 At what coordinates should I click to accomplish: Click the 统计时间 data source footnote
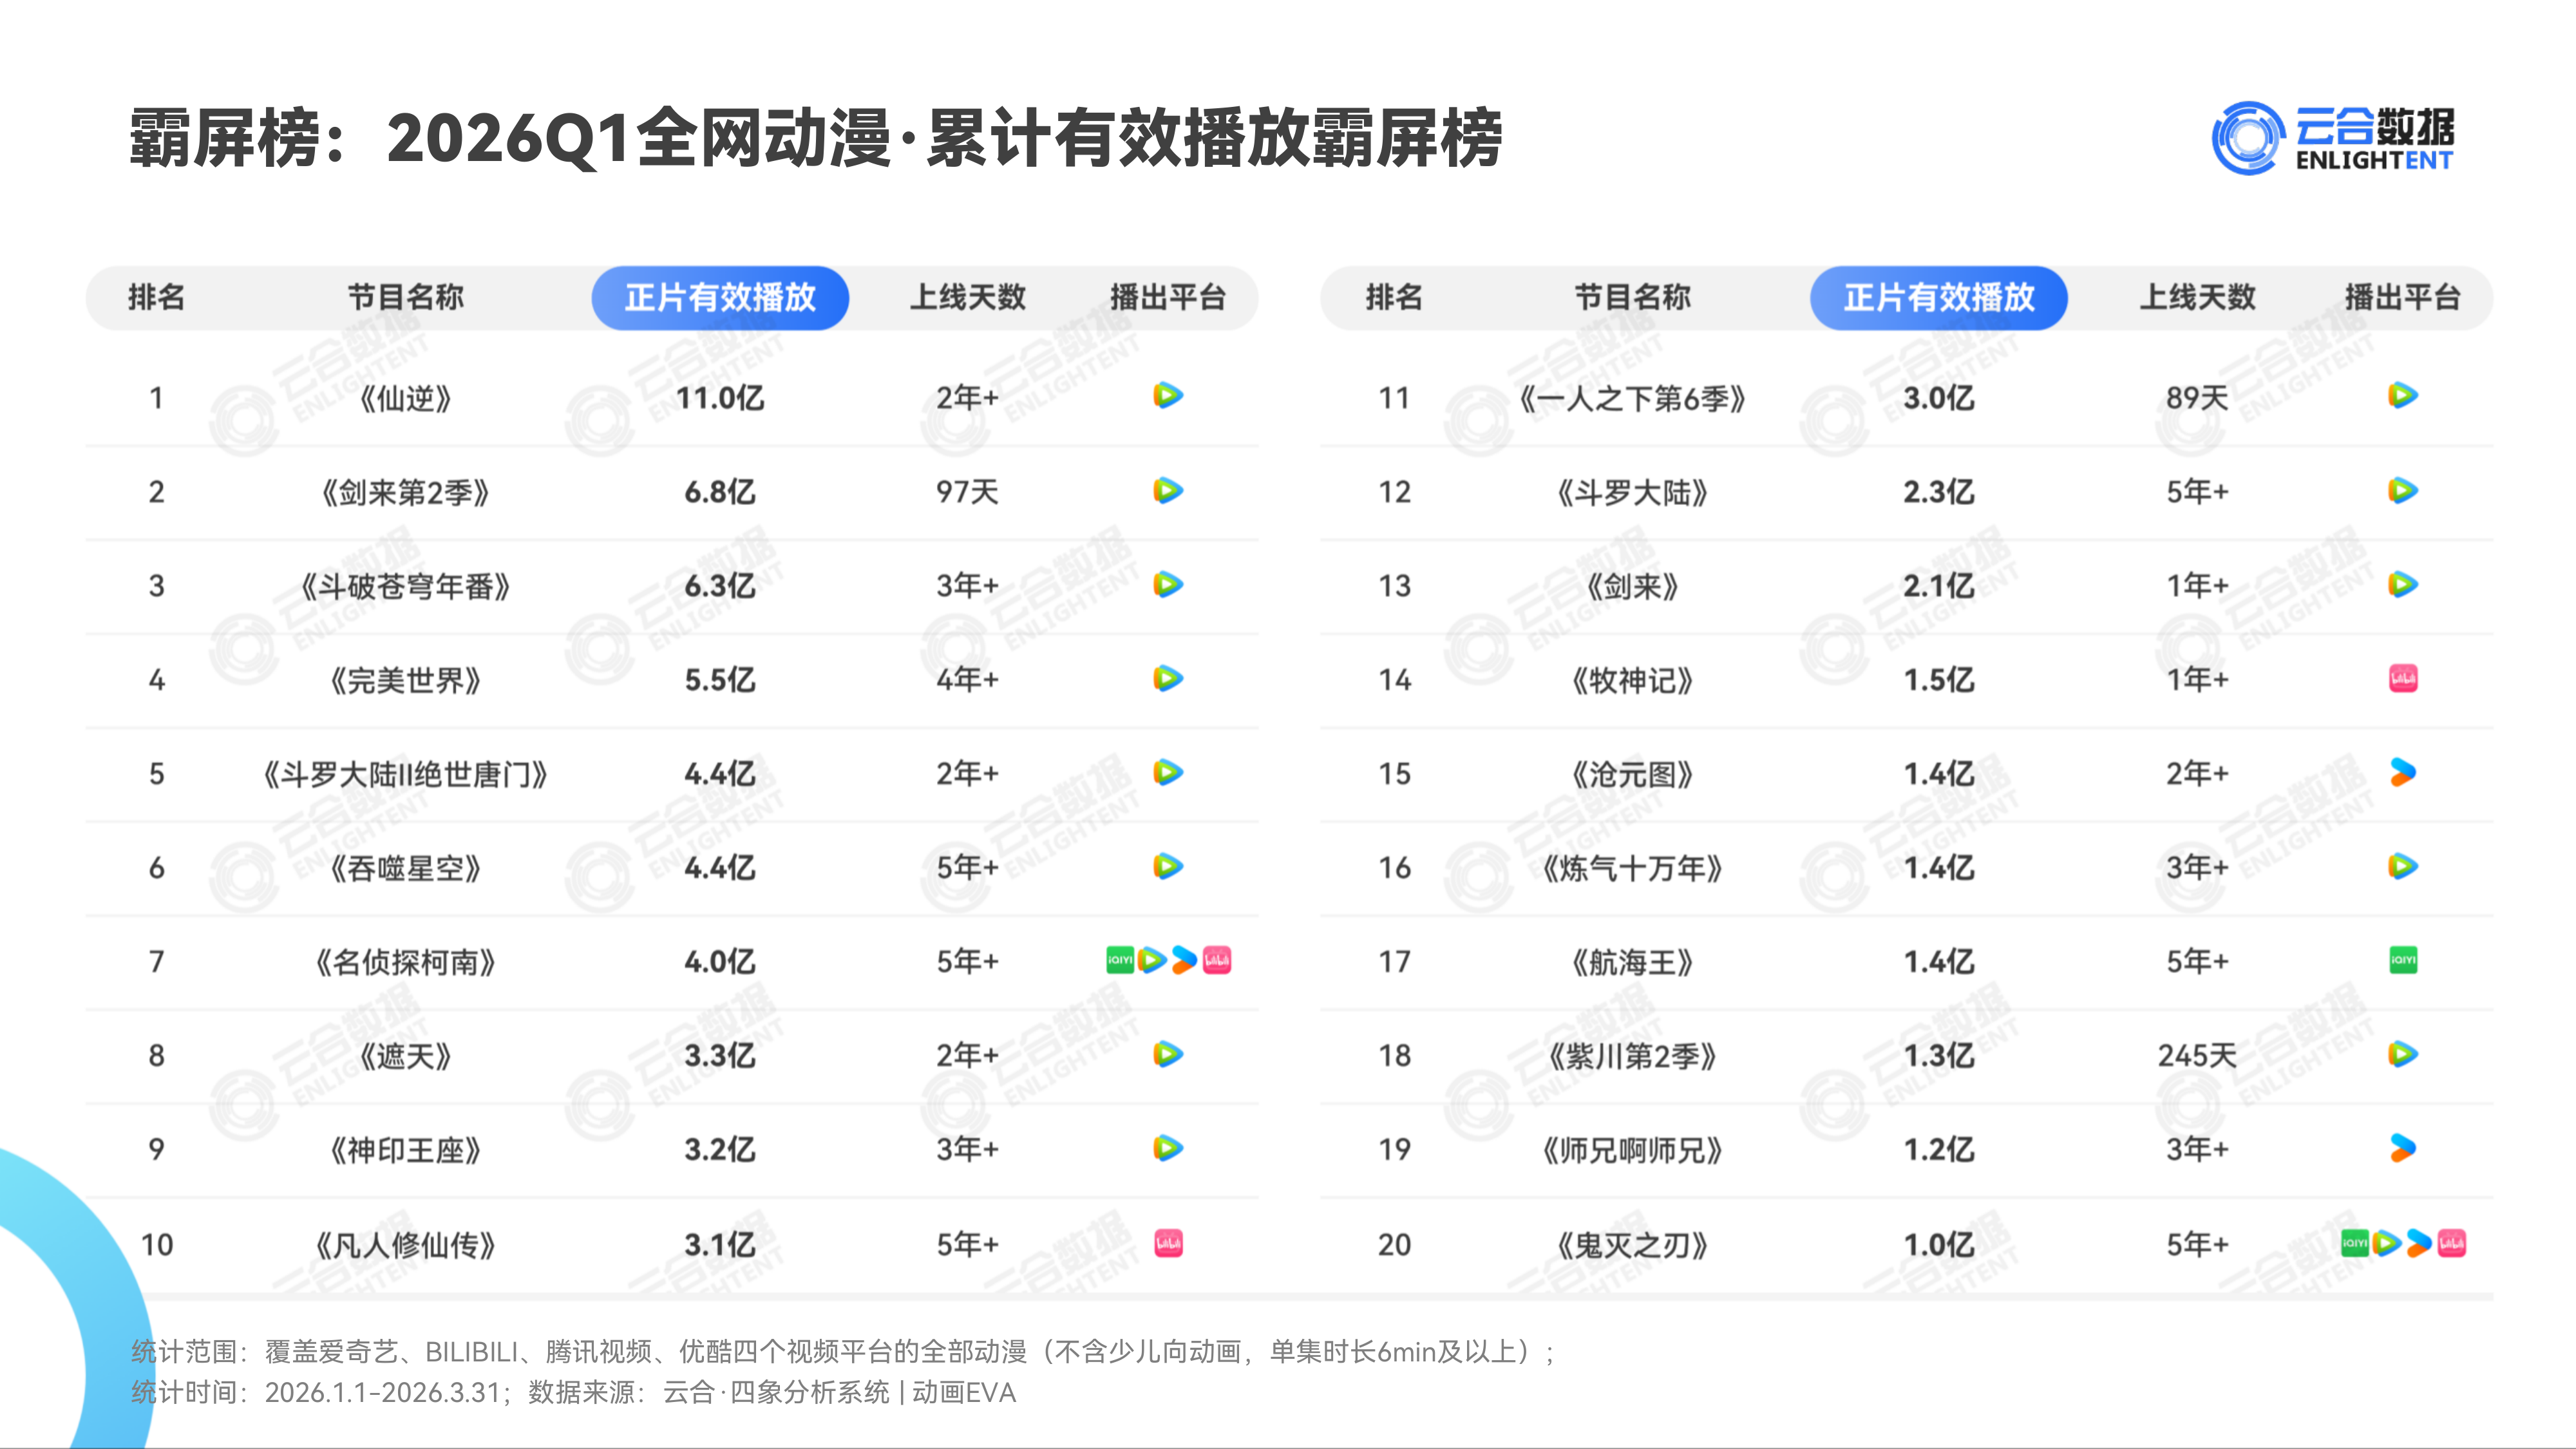[x=573, y=1392]
